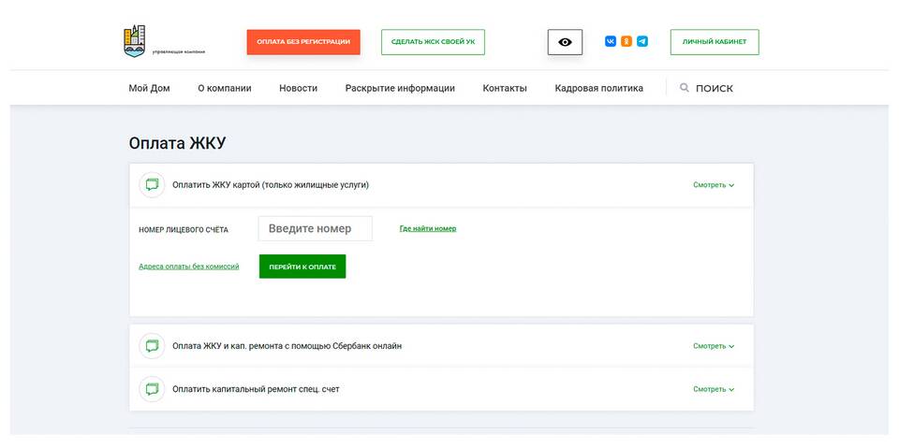Expand the Сбербанк онлайн section via Смотреть
The height and width of the screenshot is (448, 899).
[x=714, y=346]
